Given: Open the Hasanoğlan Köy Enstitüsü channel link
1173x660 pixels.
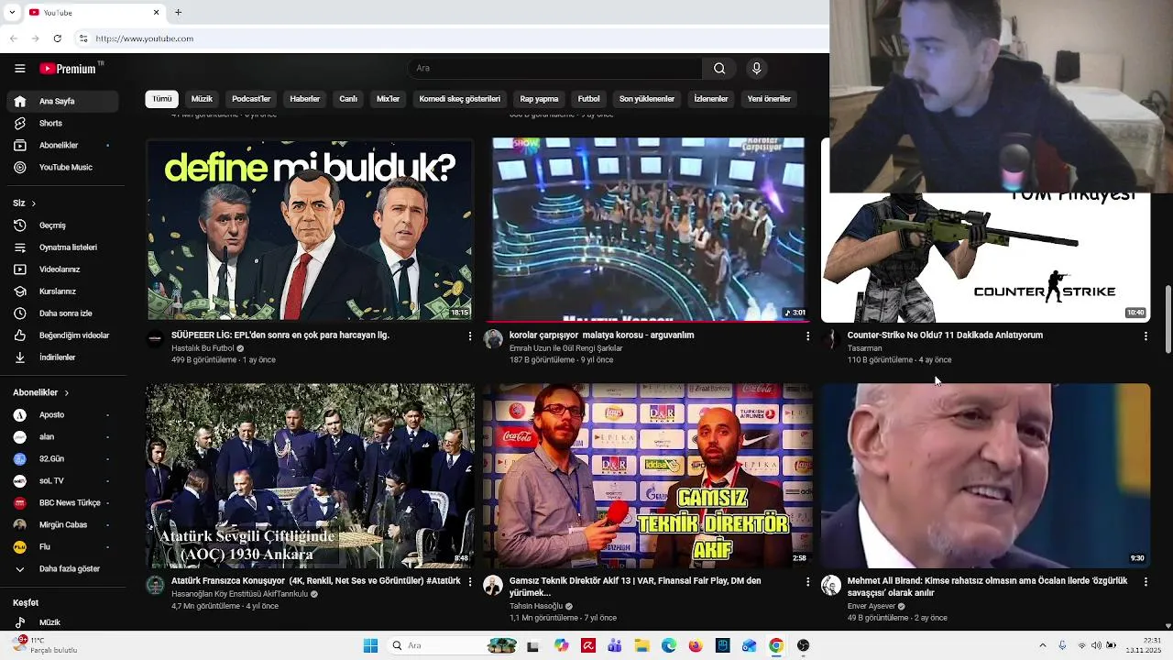Looking at the screenshot, I should pos(239,594).
